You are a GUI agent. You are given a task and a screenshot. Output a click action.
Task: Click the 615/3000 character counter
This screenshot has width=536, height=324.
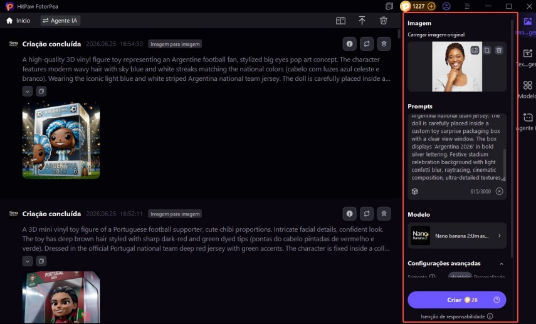coord(480,191)
